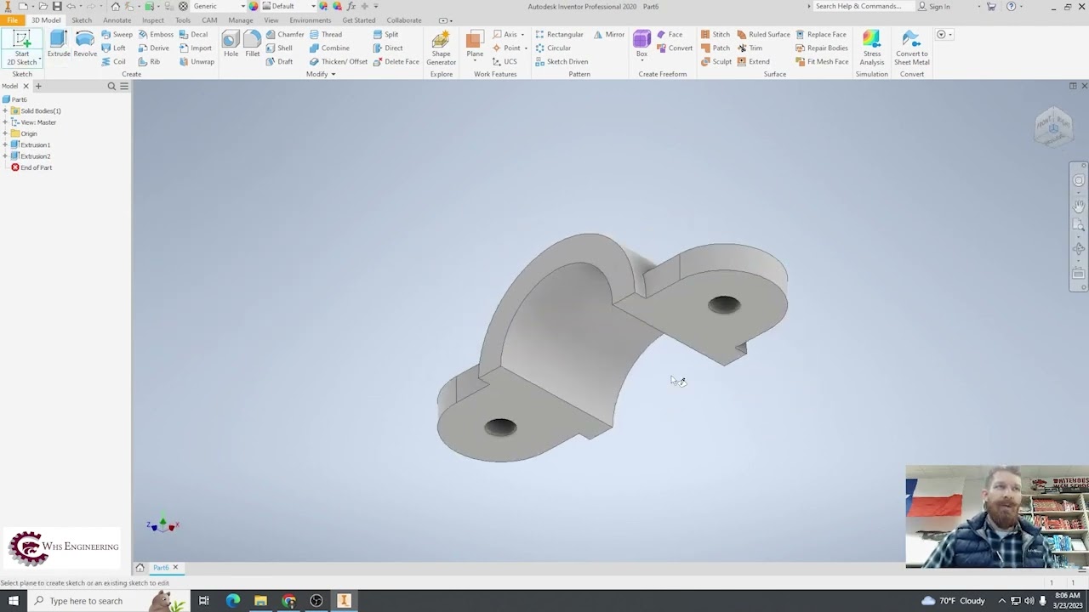This screenshot has width=1089, height=612.
Task: Open the File menu
Action: coord(12,20)
